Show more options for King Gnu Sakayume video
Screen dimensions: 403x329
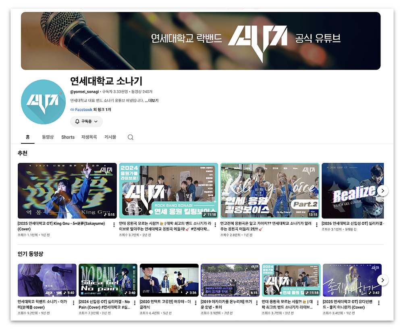pos(114,225)
